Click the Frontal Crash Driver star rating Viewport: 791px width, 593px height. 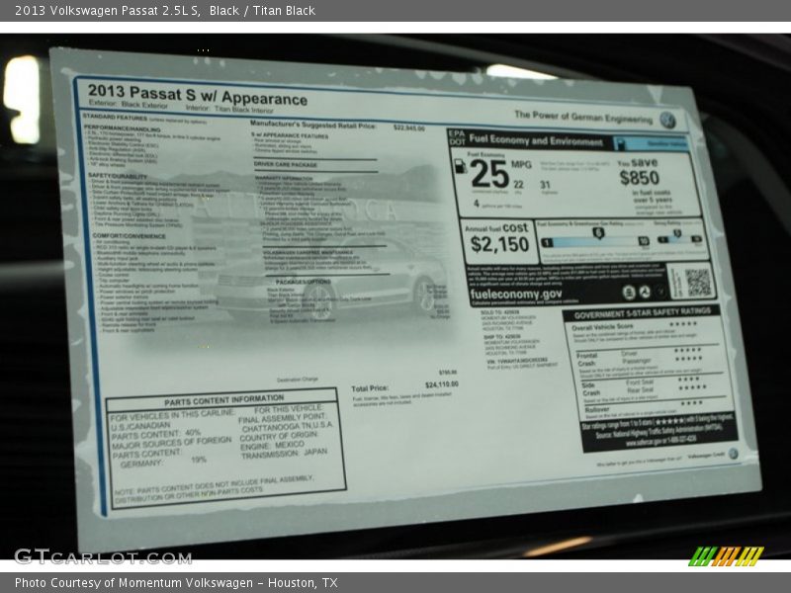[687, 350]
